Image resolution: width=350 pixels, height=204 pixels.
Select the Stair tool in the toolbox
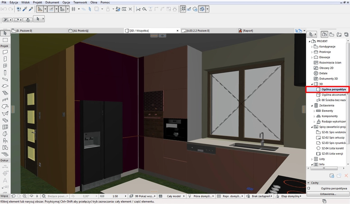(5, 93)
